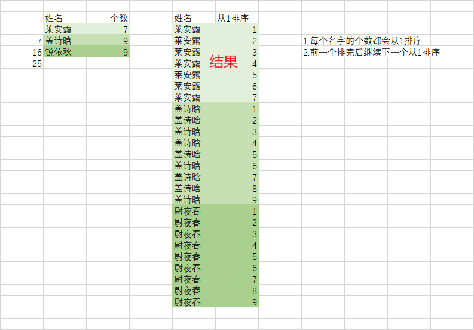Click sort number 5 beside 莱安露 in 从1排序 column
Viewport: 474px width, 330px height.
[237, 74]
